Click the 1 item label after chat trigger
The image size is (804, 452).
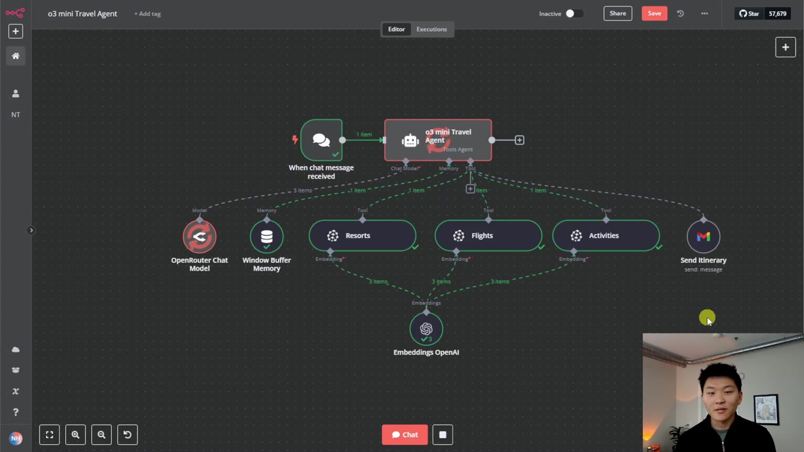pos(364,135)
